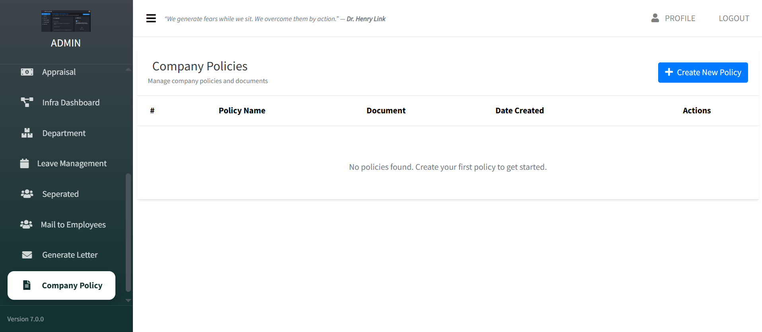Log out using the LOGOUT link
This screenshot has height=332, width=762.
(734, 18)
